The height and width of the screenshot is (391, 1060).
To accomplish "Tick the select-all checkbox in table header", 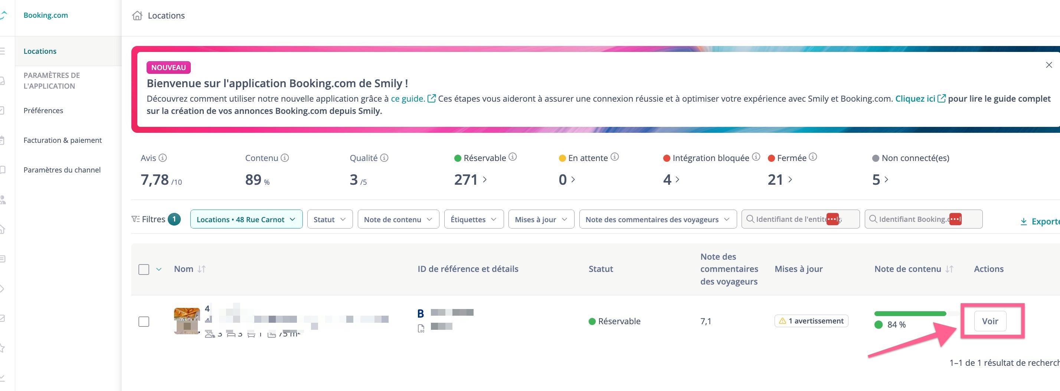I will 144,269.
